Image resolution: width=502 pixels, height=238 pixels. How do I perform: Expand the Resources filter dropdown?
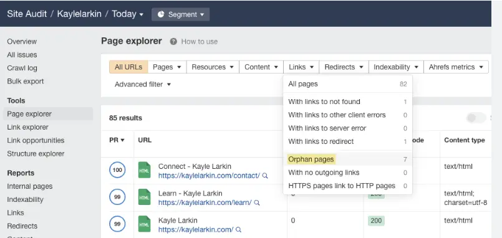[x=213, y=67]
